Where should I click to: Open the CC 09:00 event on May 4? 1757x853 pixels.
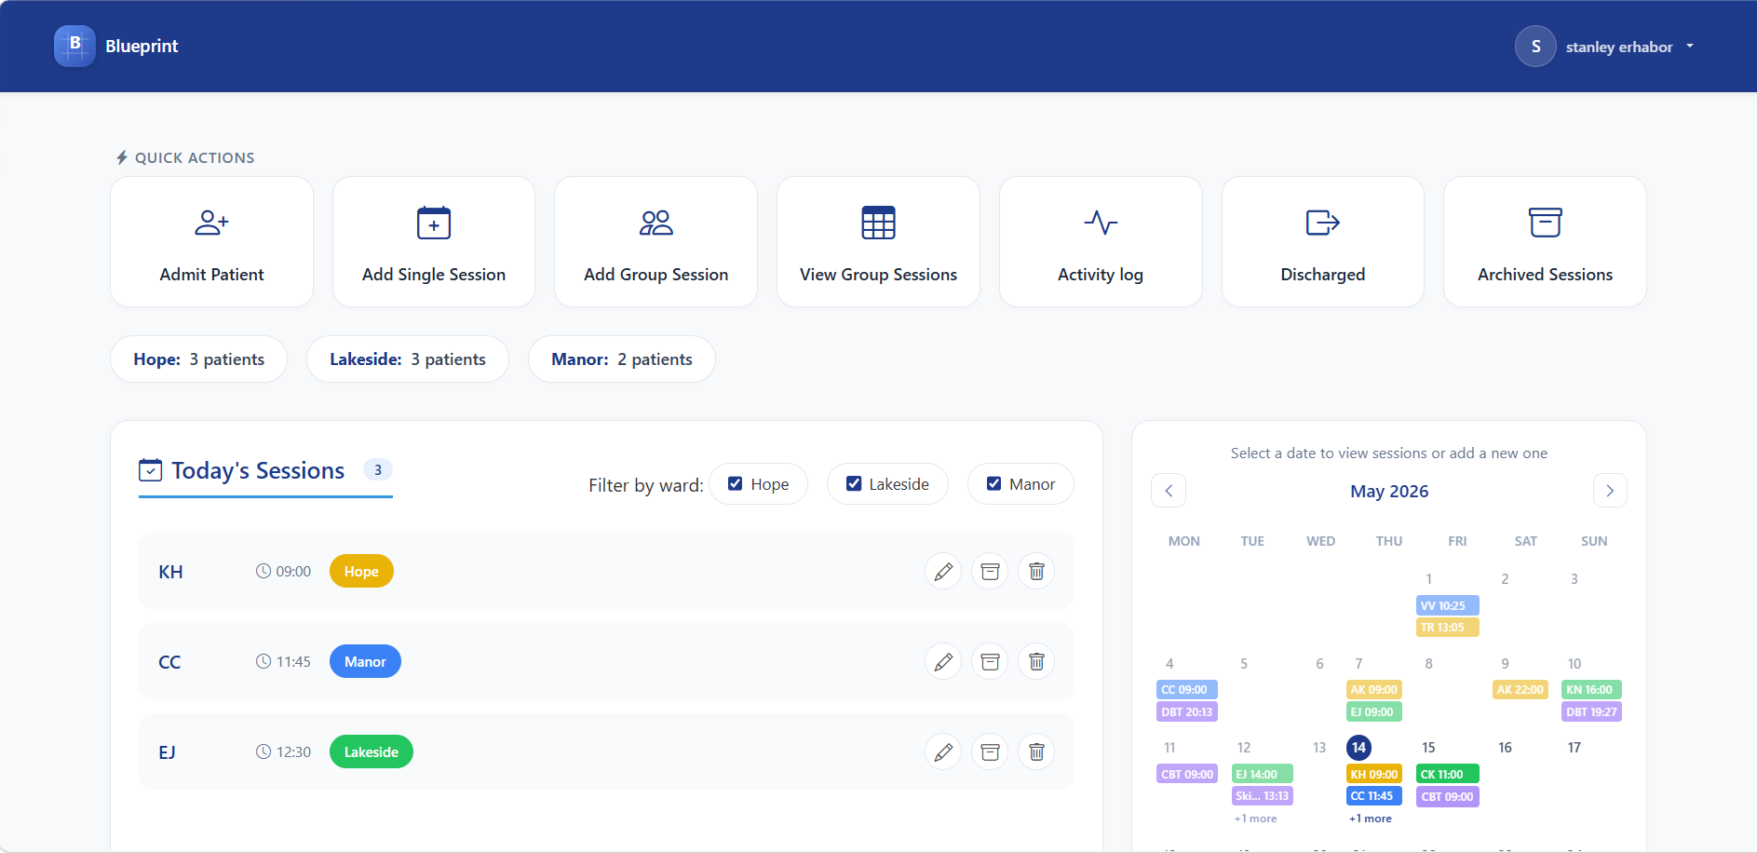1187,690
